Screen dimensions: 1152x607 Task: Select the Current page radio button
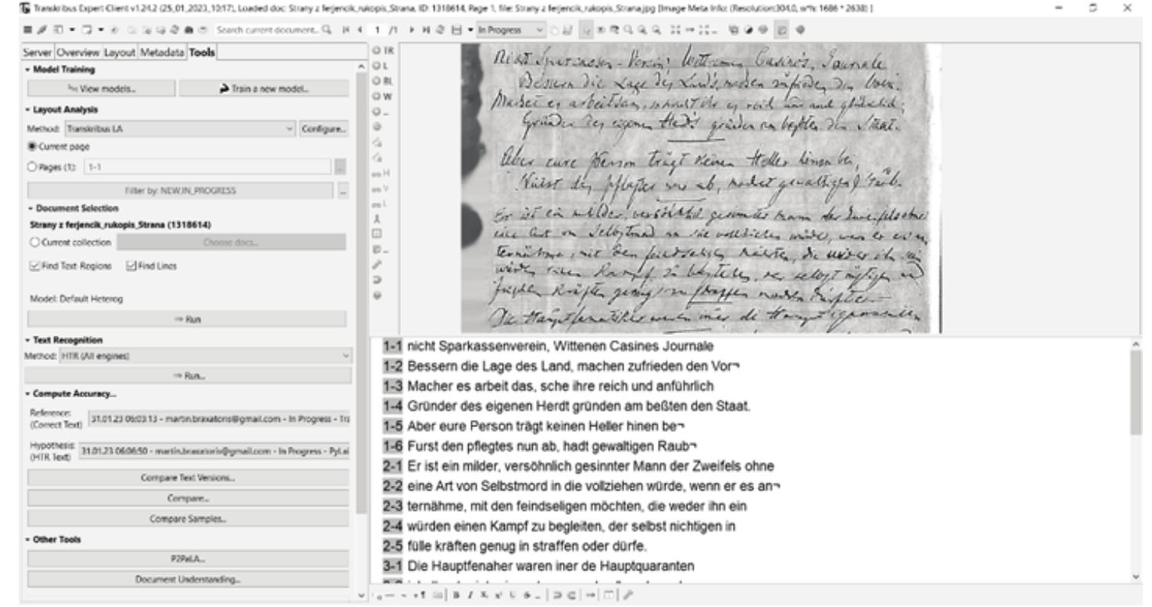point(32,146)
